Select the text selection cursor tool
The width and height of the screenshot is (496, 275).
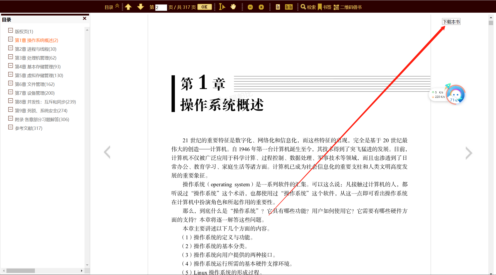(222, 7)
